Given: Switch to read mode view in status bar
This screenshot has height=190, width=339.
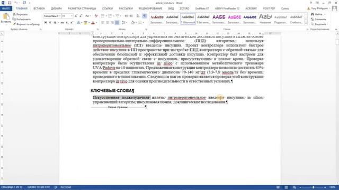Looking at the screenshot, I should [278, 187].
